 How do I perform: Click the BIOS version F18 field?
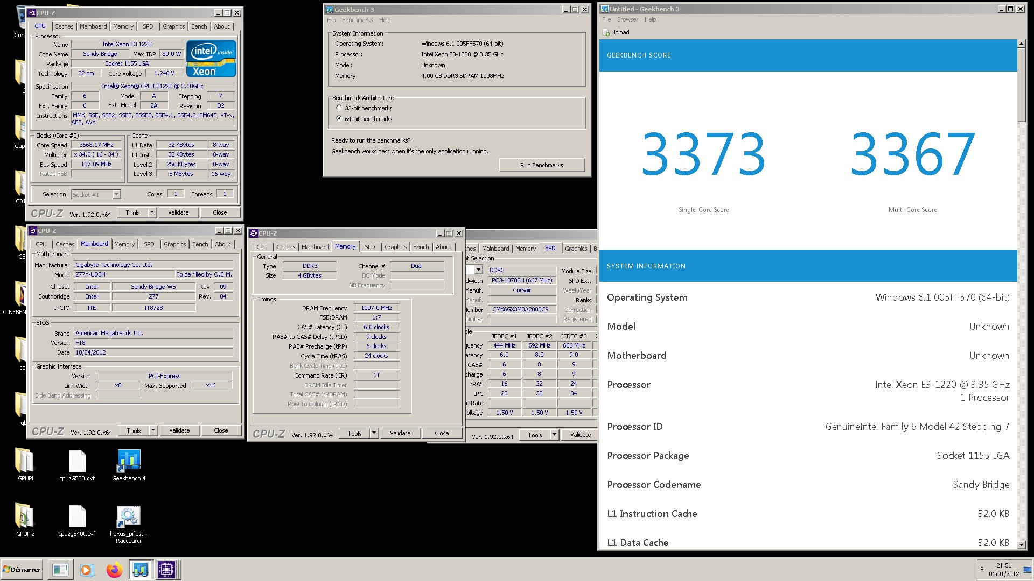pyautogui.click(x=153, y=343)
